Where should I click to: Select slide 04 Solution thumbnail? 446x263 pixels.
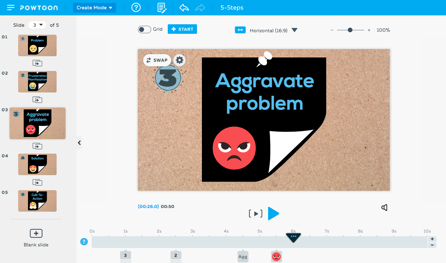pos(37,164)
